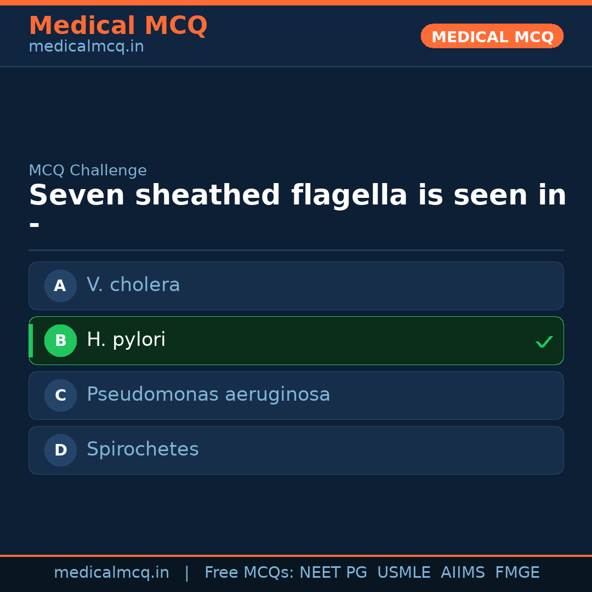Click the letter D circle badge
Viewport: 592px width, 592px height.
click(x=60, y=450)
